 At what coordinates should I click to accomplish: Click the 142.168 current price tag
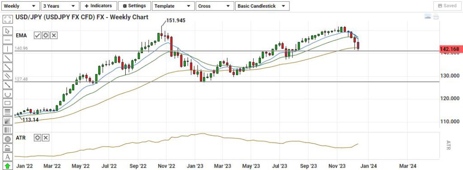tap(451, 49)
